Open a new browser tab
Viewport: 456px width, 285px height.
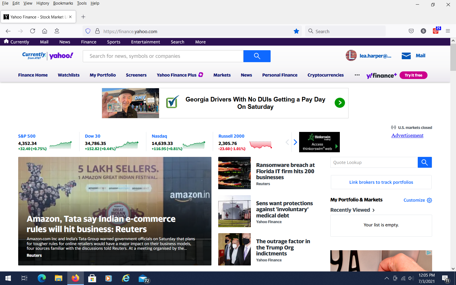[83, 17]
